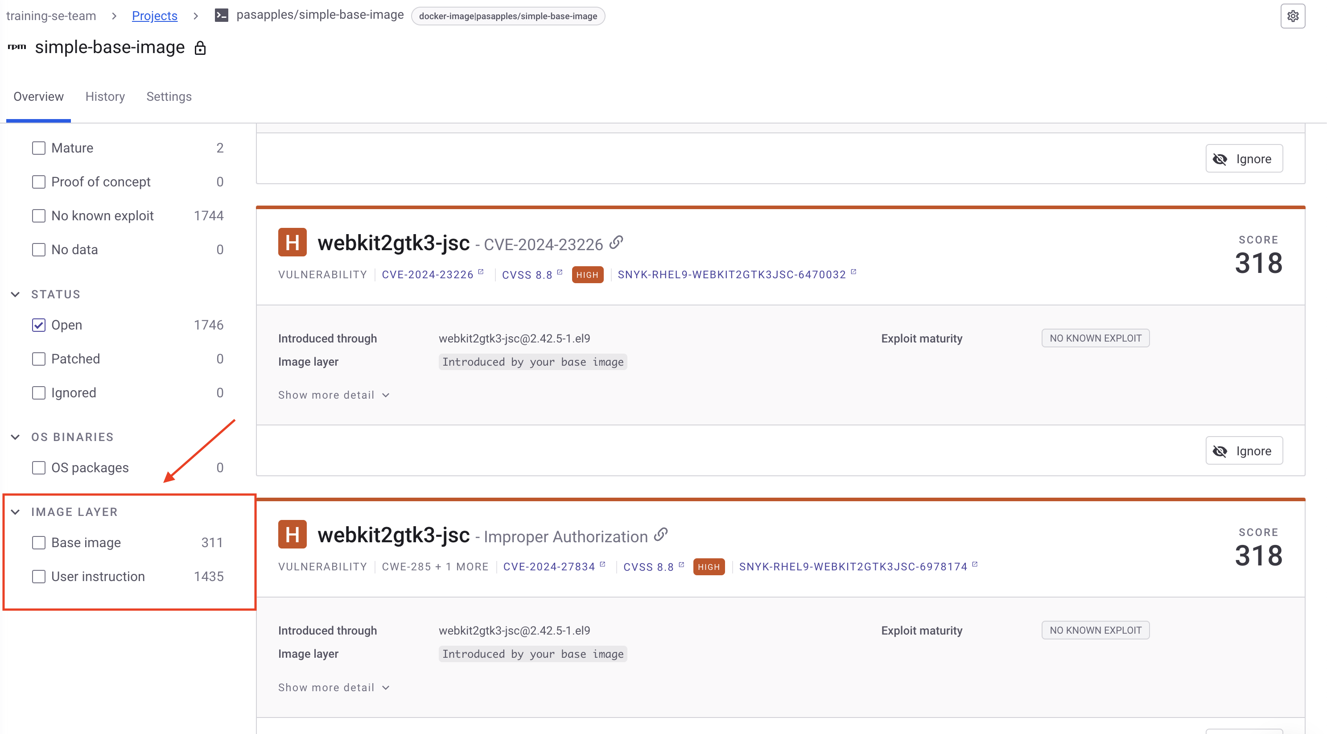The image size is (1327, 734).
Task: Switch to the History tab
Action: [x=105, y=96]
